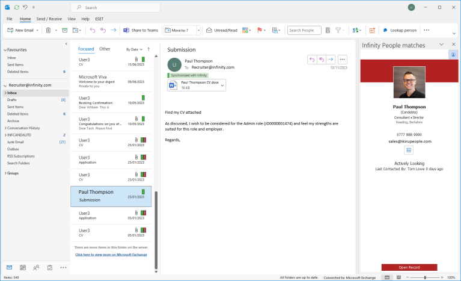Open the LinkedIn icon under candidate email
461x281 pixels.
coord(409,150)
